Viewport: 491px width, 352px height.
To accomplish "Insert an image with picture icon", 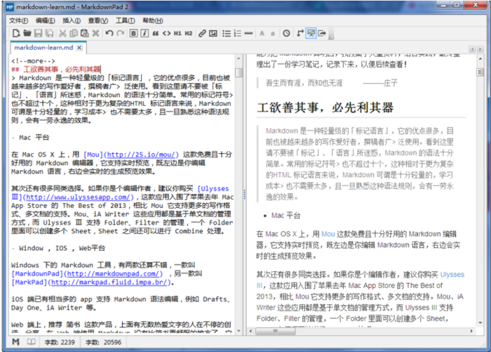I will click(x=213, y=33).
